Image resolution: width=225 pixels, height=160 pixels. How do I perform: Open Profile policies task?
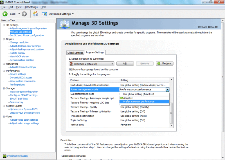pyautogui.click(x=17, y=85)
